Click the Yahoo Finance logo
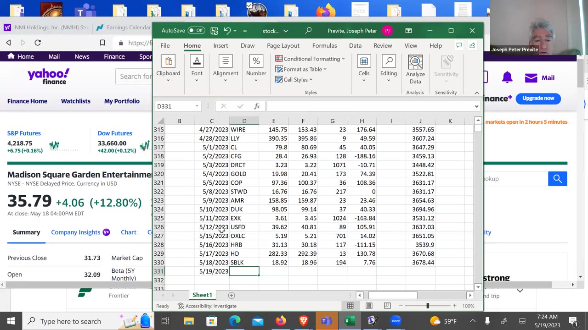The image size is (588, 330). click(x=49, y=77)
